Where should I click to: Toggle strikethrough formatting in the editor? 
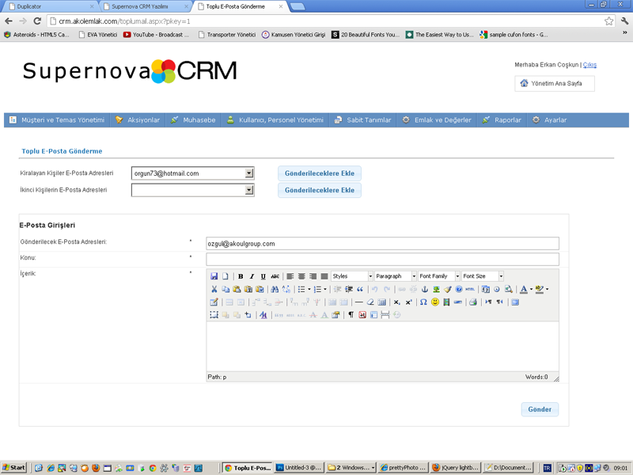point(275,276)
